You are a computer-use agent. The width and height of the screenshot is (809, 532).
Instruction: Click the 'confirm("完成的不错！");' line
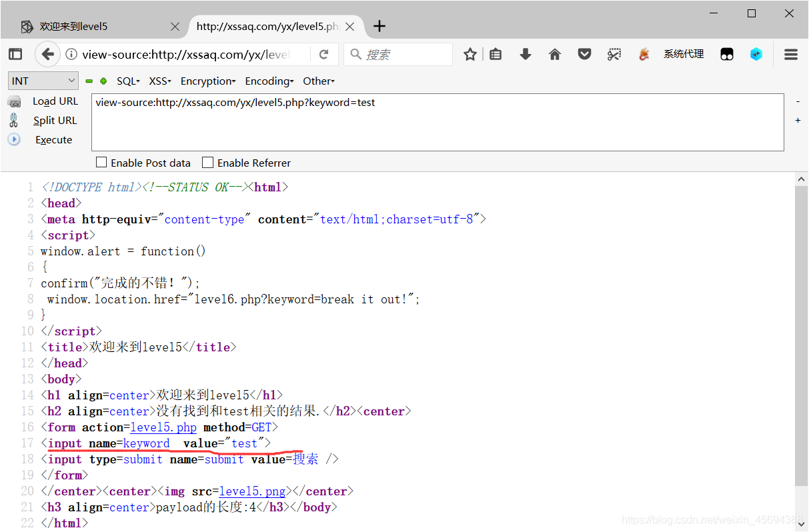click(121, 283)
